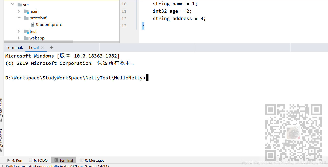Expand the test folder
Image resolution: width=328 pixels, height=167 pixels.
[18, 31]
